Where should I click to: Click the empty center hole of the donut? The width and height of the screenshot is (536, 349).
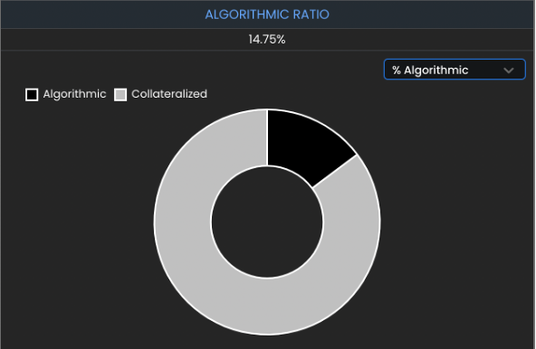coord(267,222)
